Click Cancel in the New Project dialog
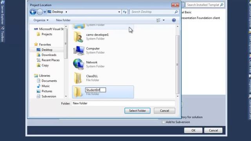The image size is (251, 141). point(213,130)
